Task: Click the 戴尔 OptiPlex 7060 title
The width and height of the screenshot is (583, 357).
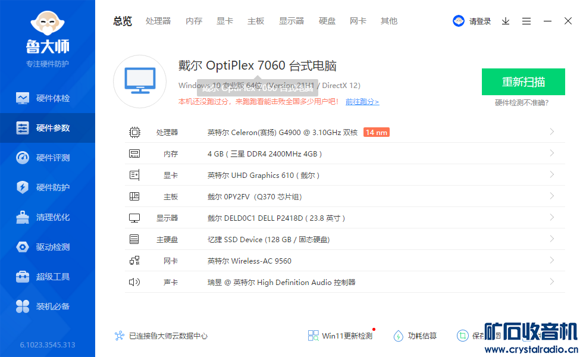Action: (x=257, y=65)
